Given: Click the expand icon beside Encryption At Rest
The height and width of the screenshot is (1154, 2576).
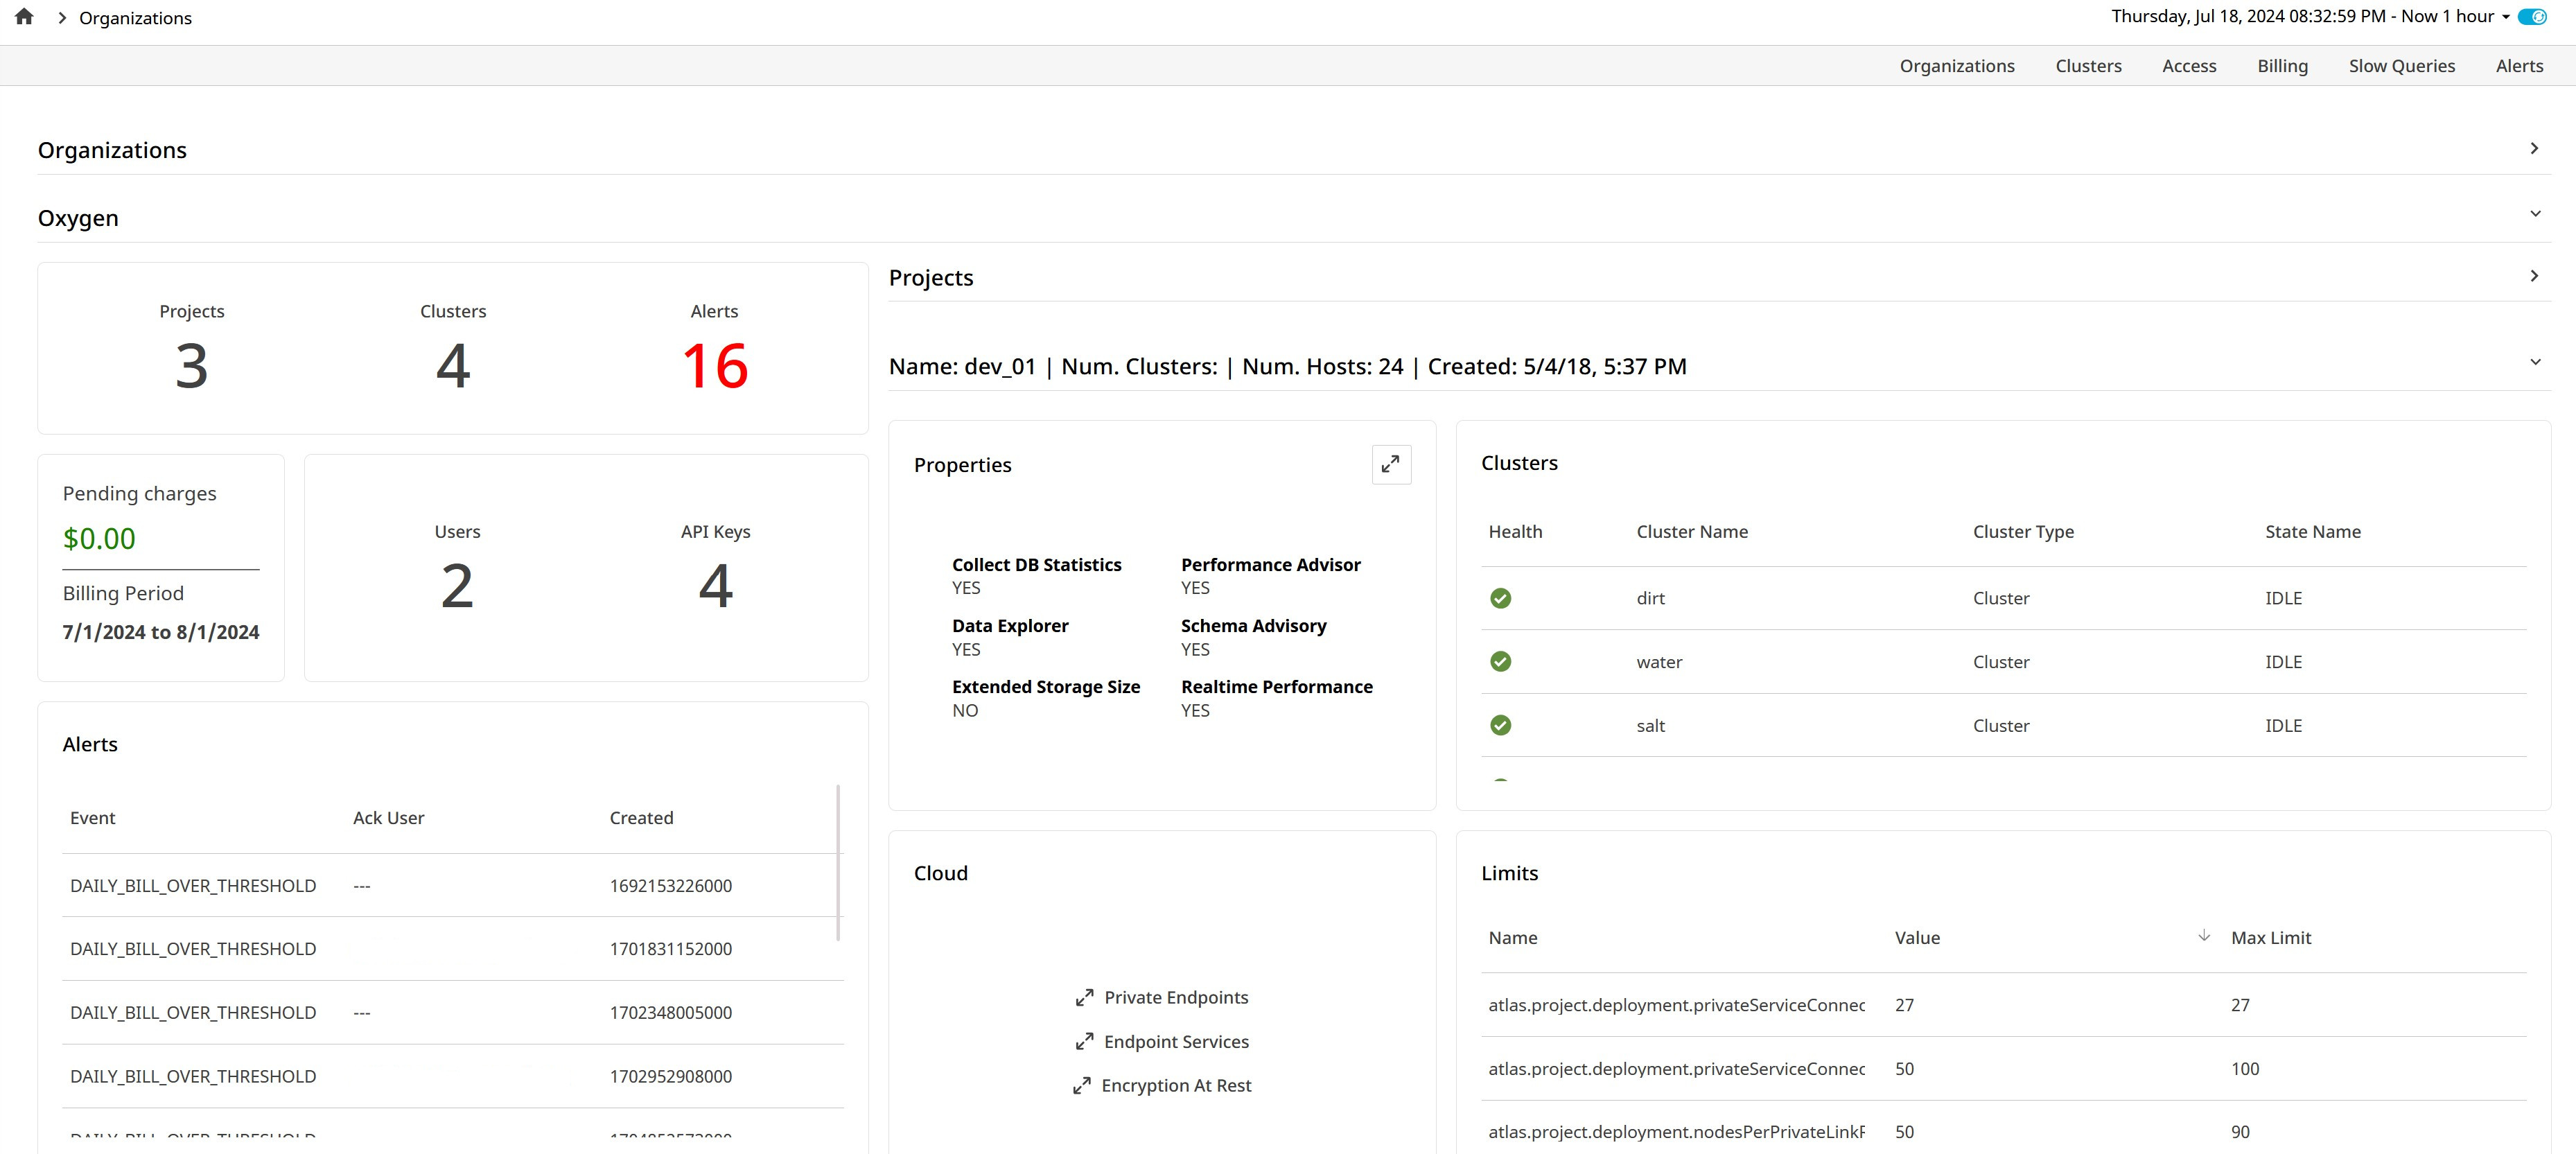Looking at the screenshot, I should [x=1081, y=1085].
